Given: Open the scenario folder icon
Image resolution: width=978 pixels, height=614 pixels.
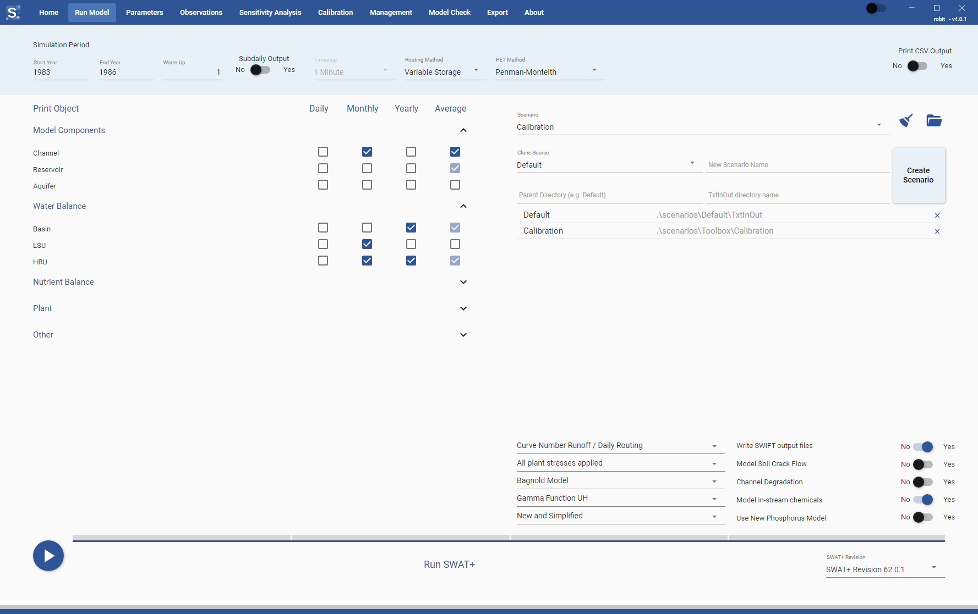Looking at the screenshot, I should click(934, 120).
